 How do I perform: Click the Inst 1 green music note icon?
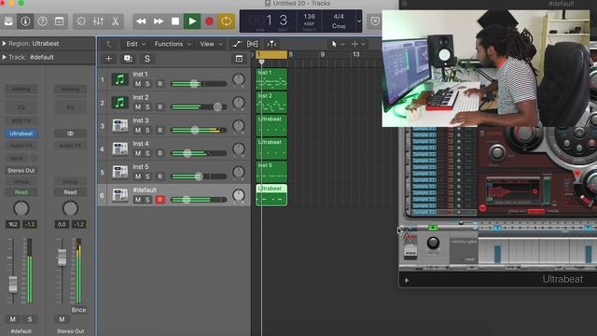tap(120, 79)
